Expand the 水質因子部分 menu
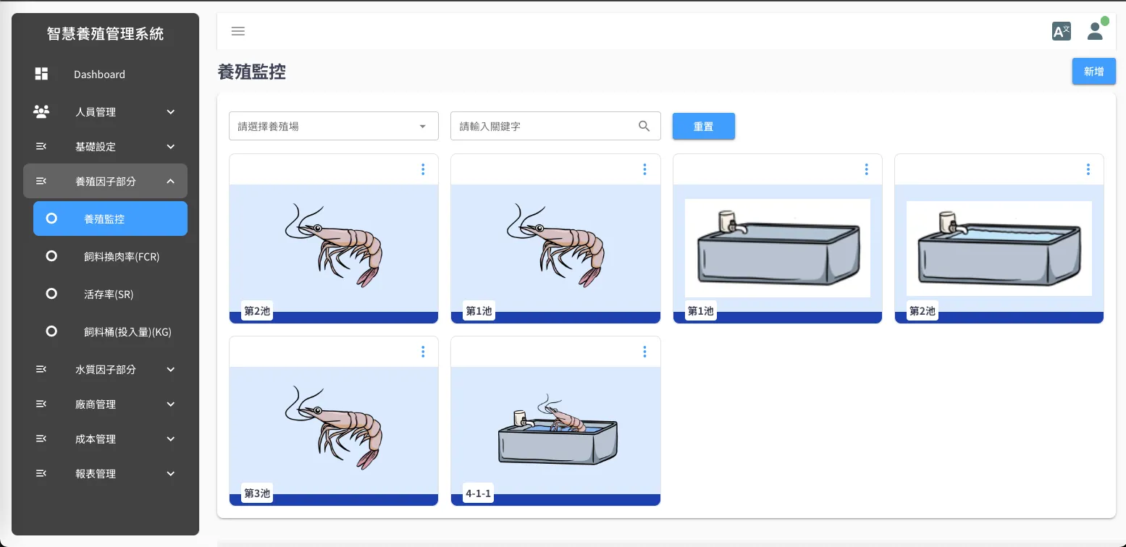The height and width of the screenshot is (547, 1126). tap(105, 369)
